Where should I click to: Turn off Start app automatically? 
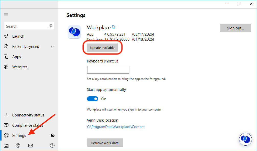click(x=93, y=99)
